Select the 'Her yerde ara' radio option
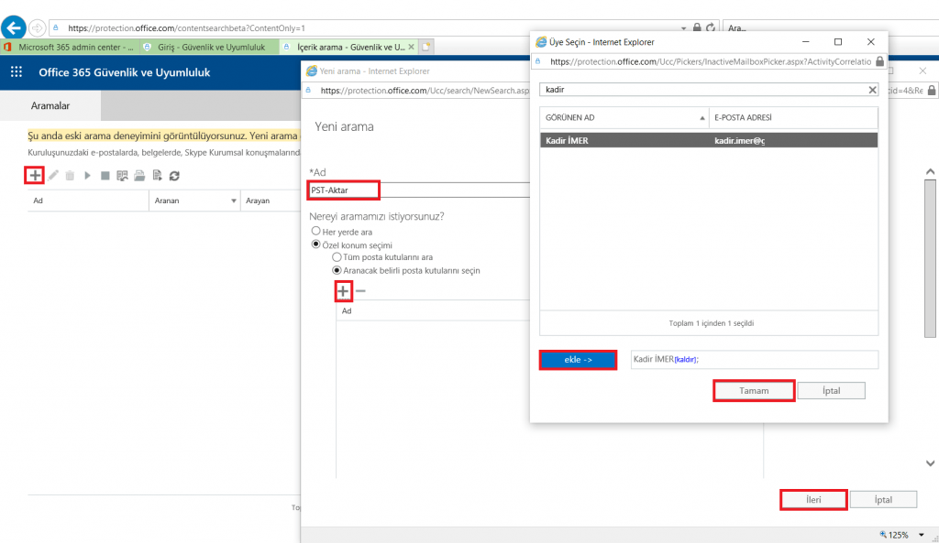Screen dimensions: 939x543 (x=317, y=232)
